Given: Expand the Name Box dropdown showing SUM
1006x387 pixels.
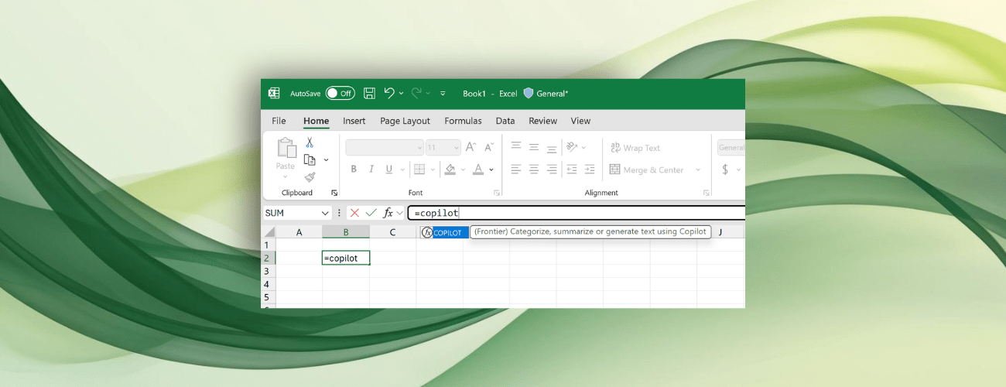Looking at the screenshot, I should 325,213.
